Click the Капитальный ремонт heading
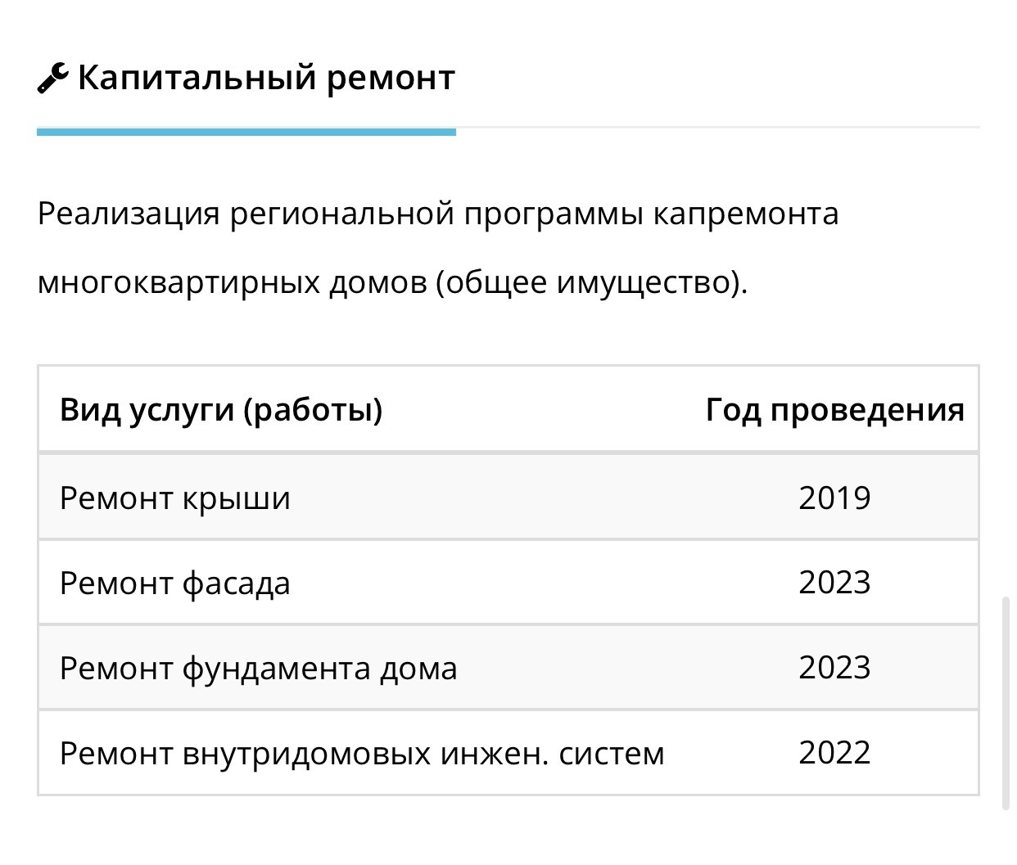The height and width of the screenshot is (865, 1017). pos(266,79)
